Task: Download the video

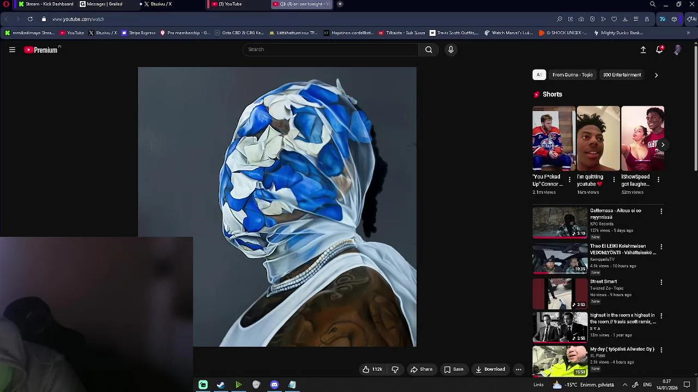Action: (x=490, y=369)
